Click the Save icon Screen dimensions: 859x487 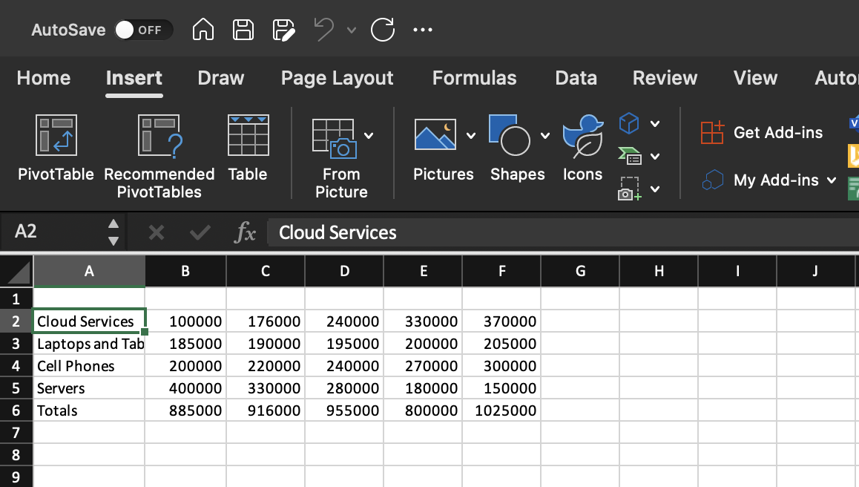pyautogui.click(x=243, y=30)
